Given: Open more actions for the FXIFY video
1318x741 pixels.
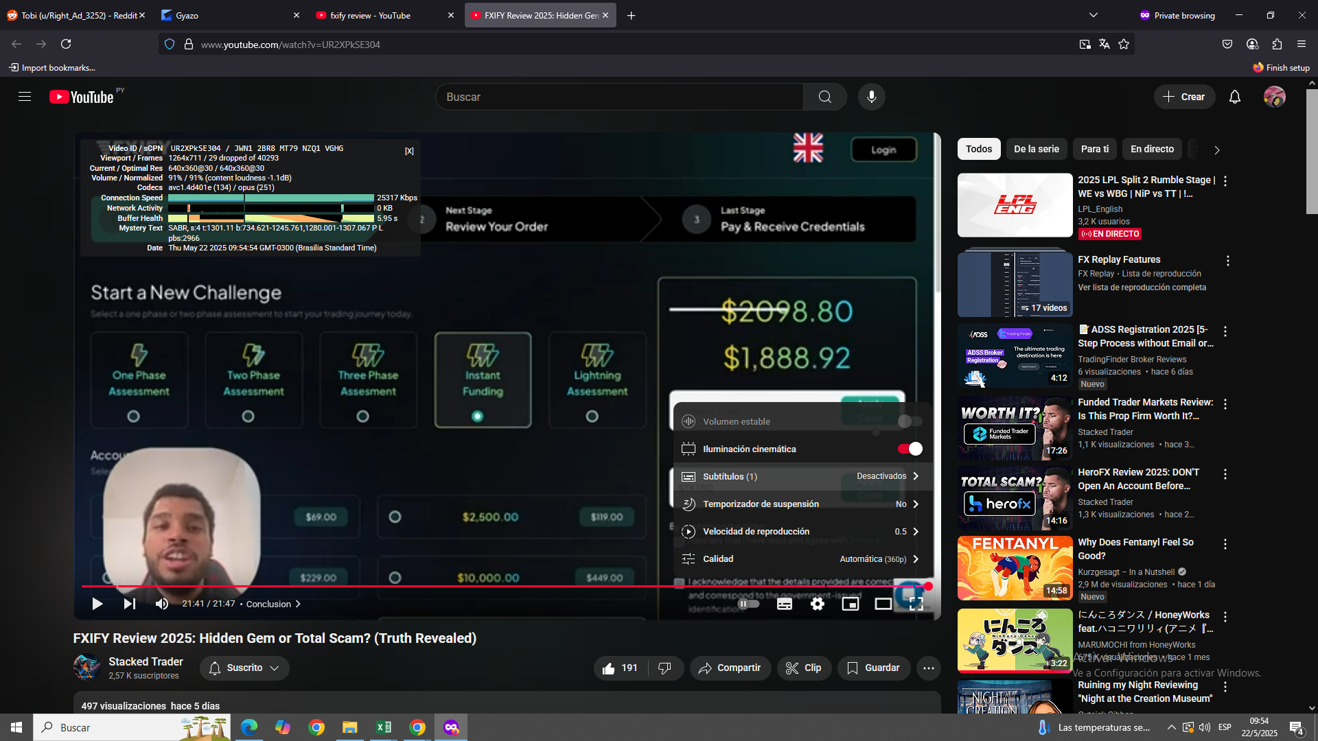Looking at the screenshot, I should click(929, 668).
